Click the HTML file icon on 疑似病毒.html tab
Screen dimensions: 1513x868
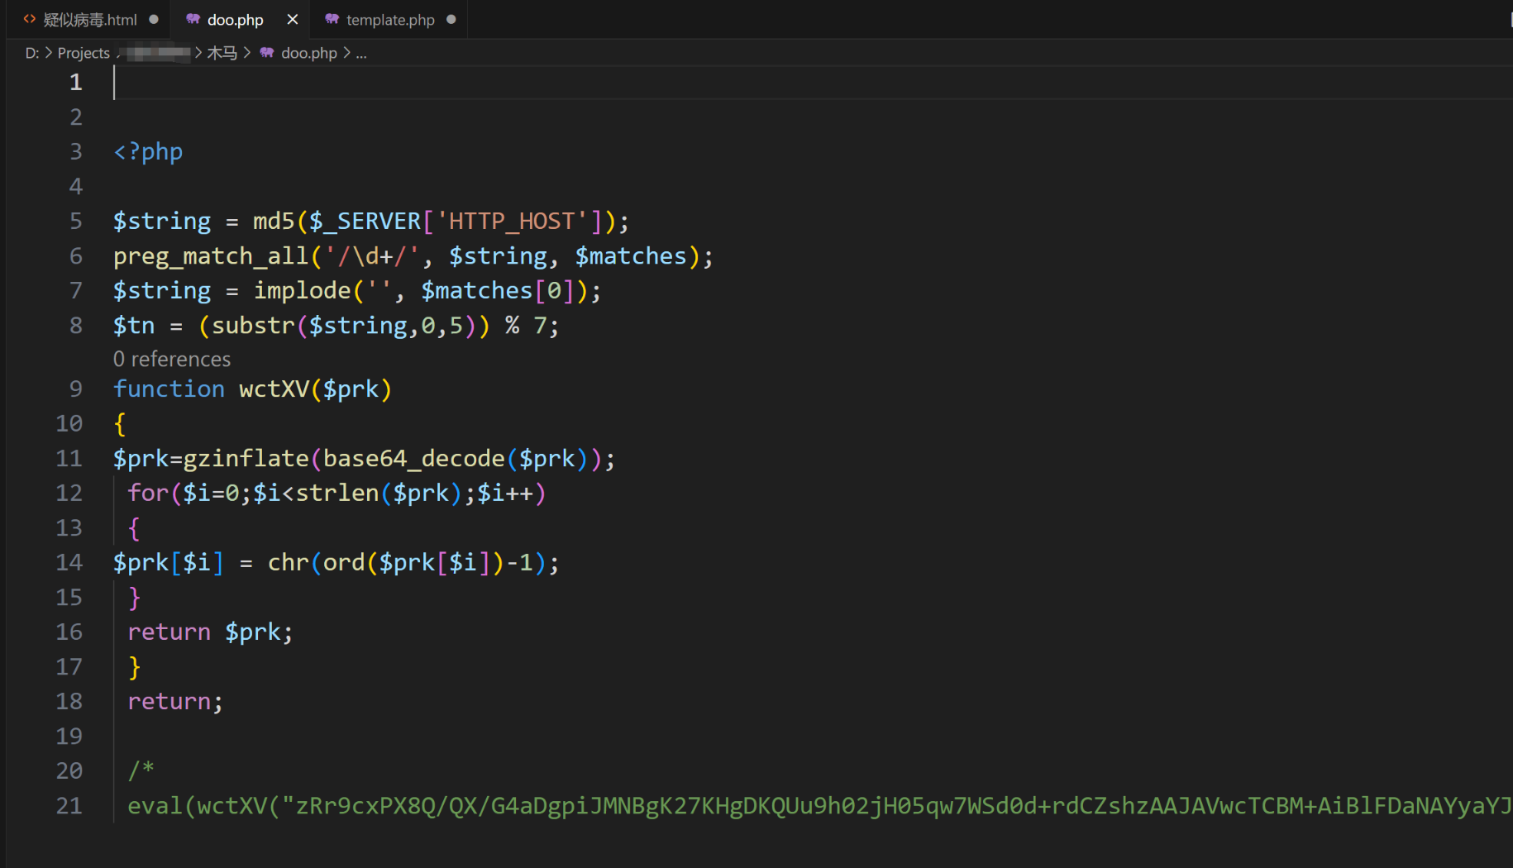coord(30,19)
